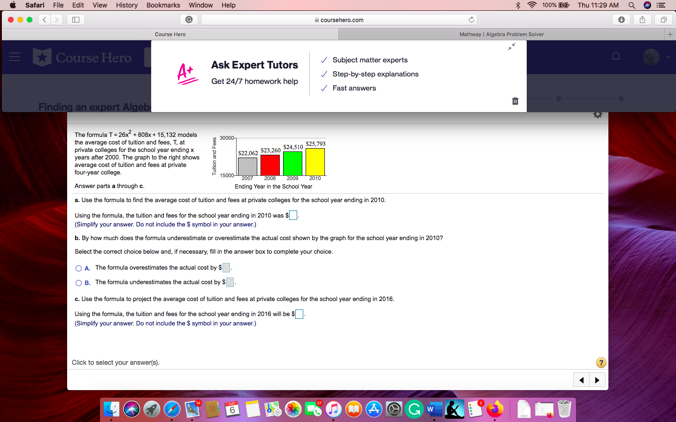Open the question mark help icon
The width and height of the screenshot is (676, 422).
coord(601,362)
